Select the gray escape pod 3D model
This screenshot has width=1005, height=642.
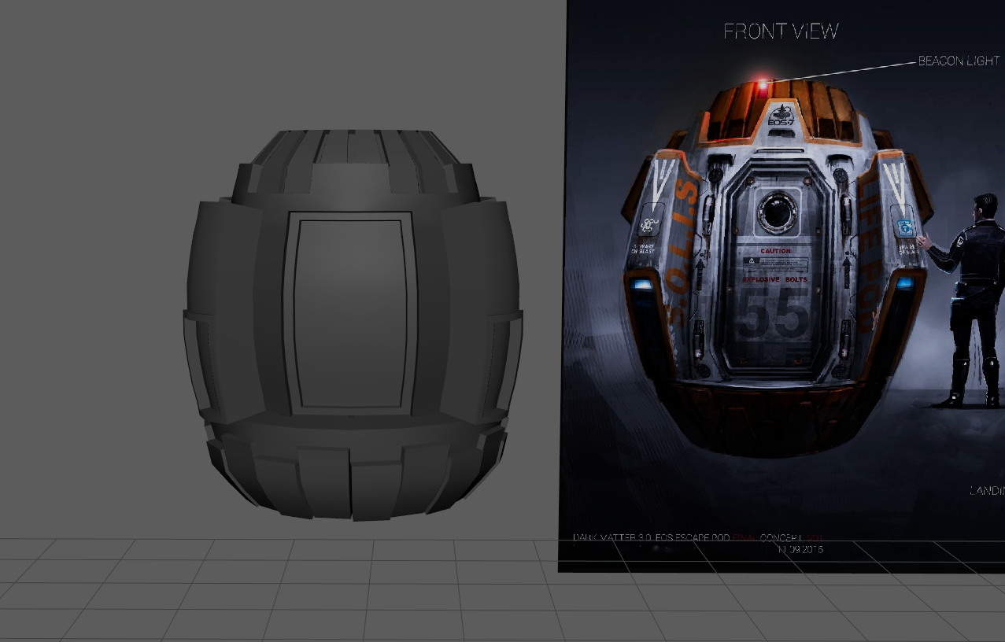353,324
